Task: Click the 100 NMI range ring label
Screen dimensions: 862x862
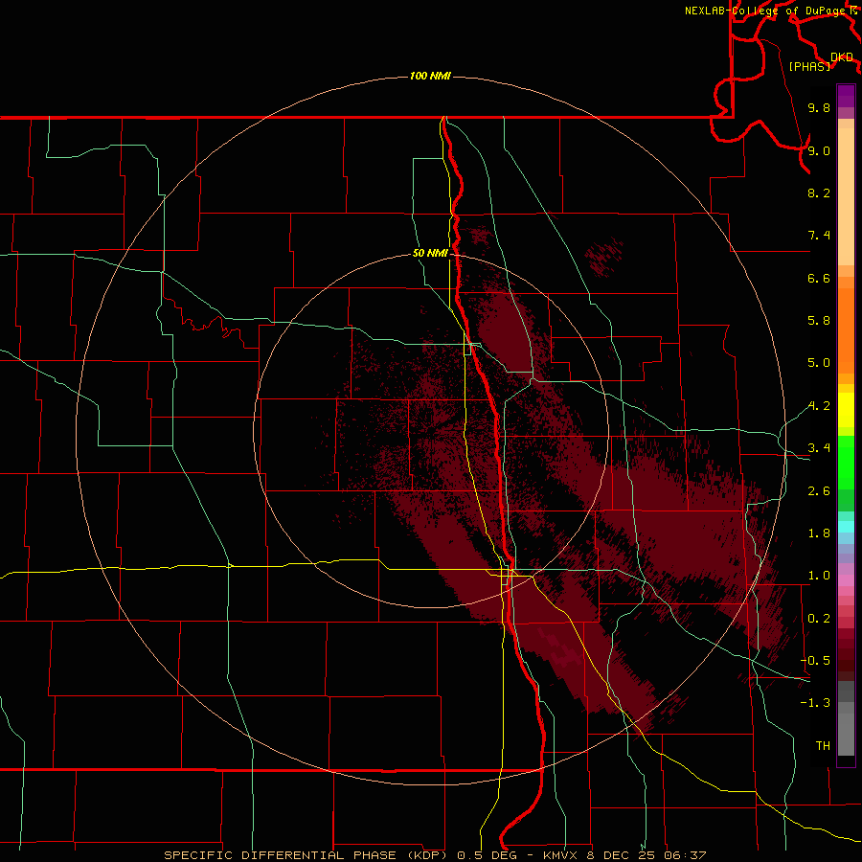Action: 430,76
